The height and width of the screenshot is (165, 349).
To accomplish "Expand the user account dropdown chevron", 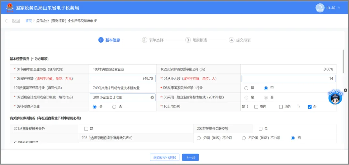I will tap(339, 8).
